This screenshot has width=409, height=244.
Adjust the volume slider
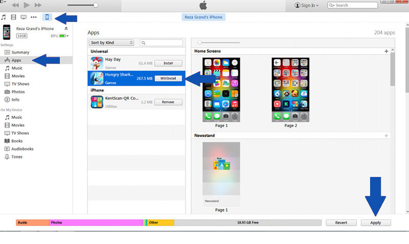pos(82,5)
